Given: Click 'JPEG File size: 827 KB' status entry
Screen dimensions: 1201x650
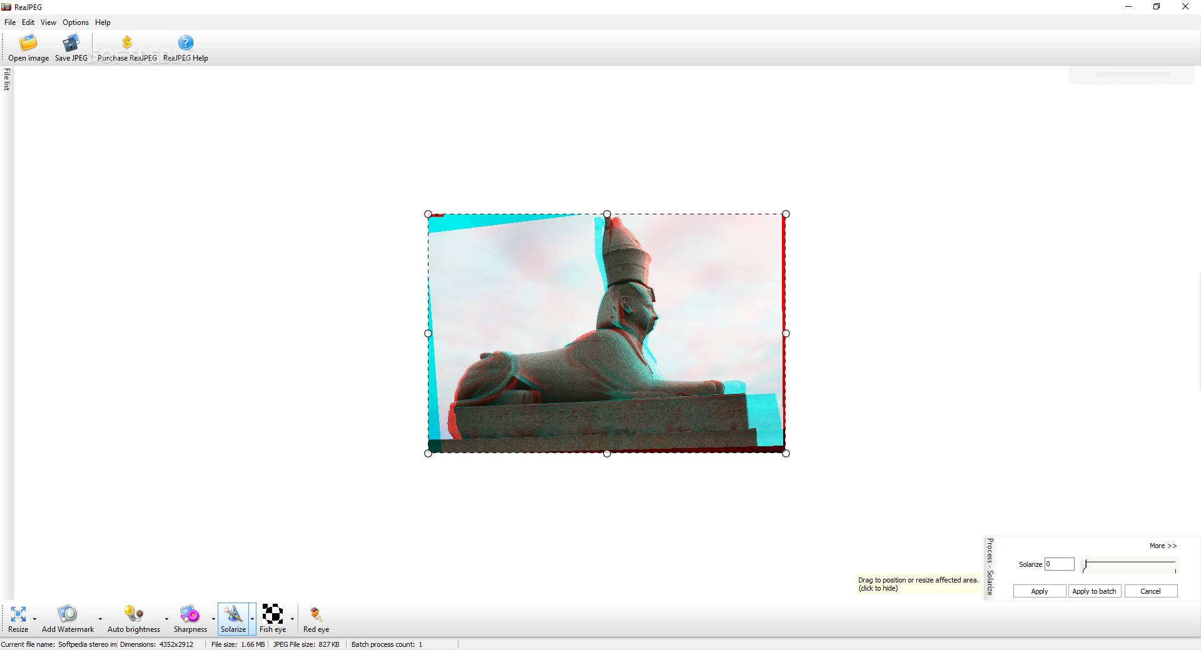Looking at the screenshot, I should tap(307, 644).
